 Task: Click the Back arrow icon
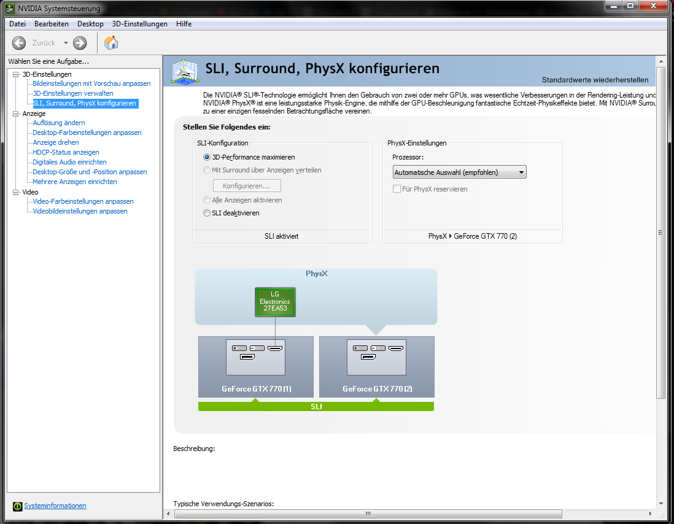click(x=19, y=43)
